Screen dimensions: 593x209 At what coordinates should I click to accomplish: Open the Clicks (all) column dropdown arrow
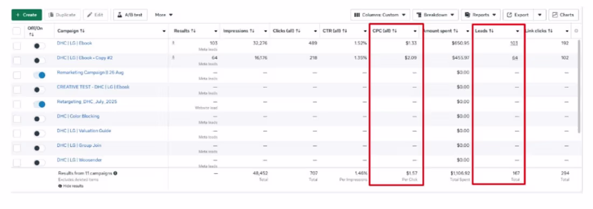(x=315, y=31)
